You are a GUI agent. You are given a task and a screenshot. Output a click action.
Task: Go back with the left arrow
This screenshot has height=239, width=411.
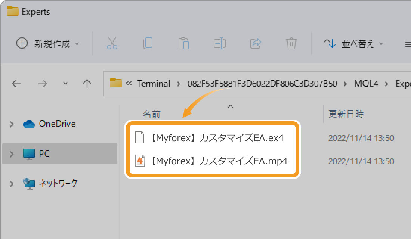(16, 84)
